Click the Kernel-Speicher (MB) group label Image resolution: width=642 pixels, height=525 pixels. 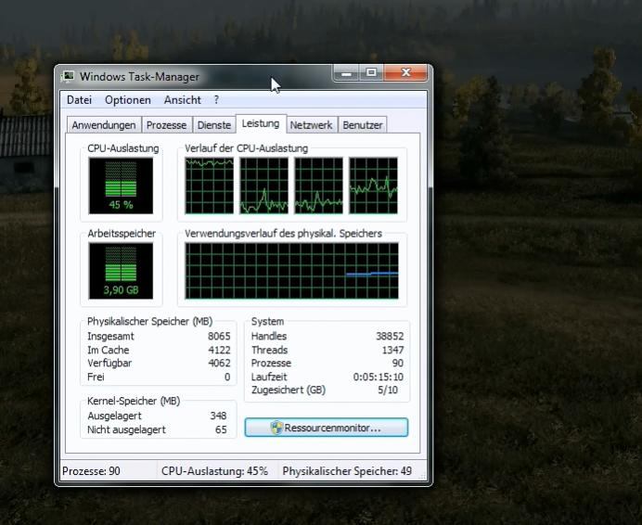[x=134, y=401]
